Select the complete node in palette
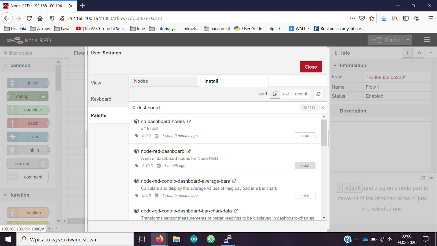 coord(28,110)
